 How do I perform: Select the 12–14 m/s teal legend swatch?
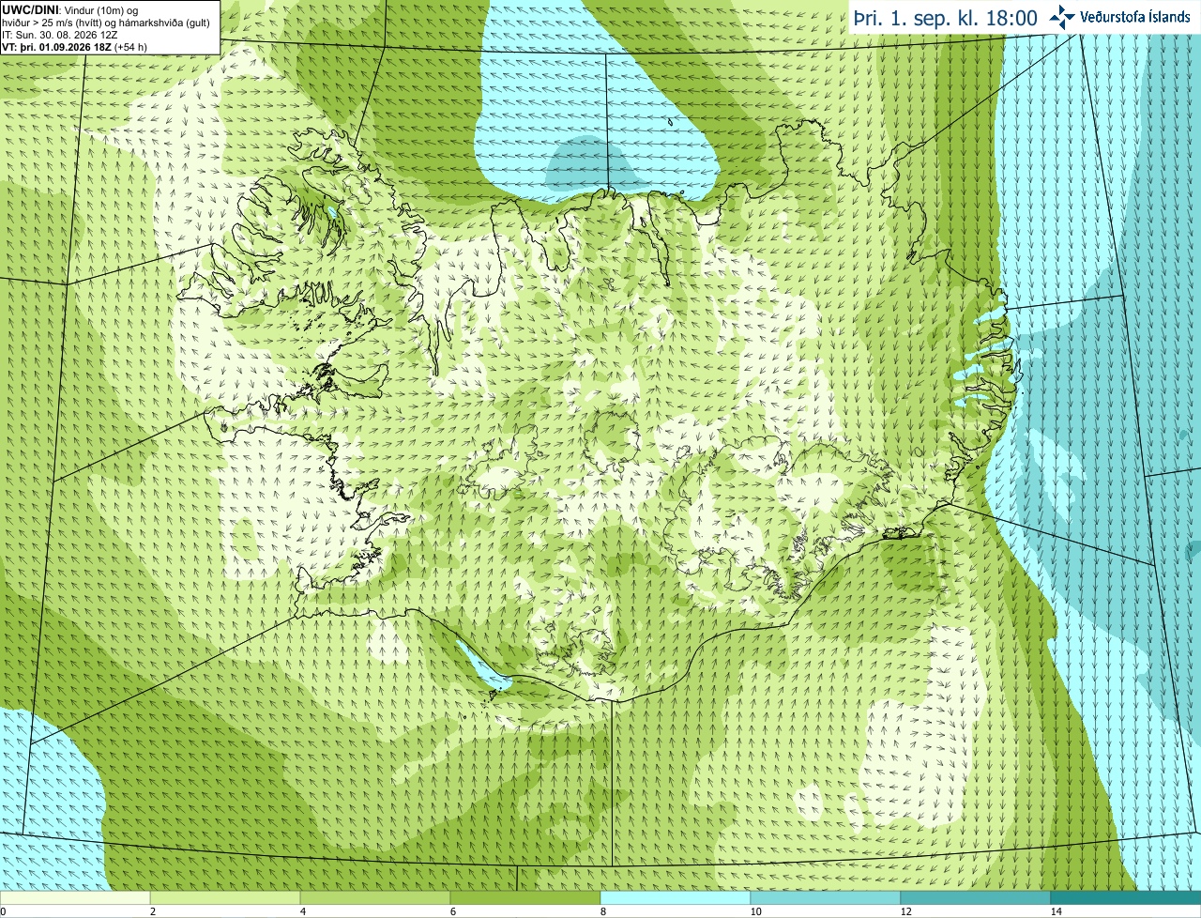point(976,897)
